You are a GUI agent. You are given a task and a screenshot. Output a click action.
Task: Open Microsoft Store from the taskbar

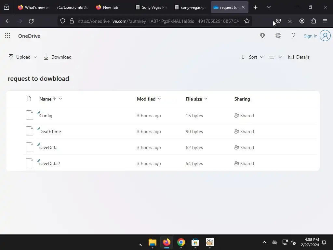[x=195, y=242]
